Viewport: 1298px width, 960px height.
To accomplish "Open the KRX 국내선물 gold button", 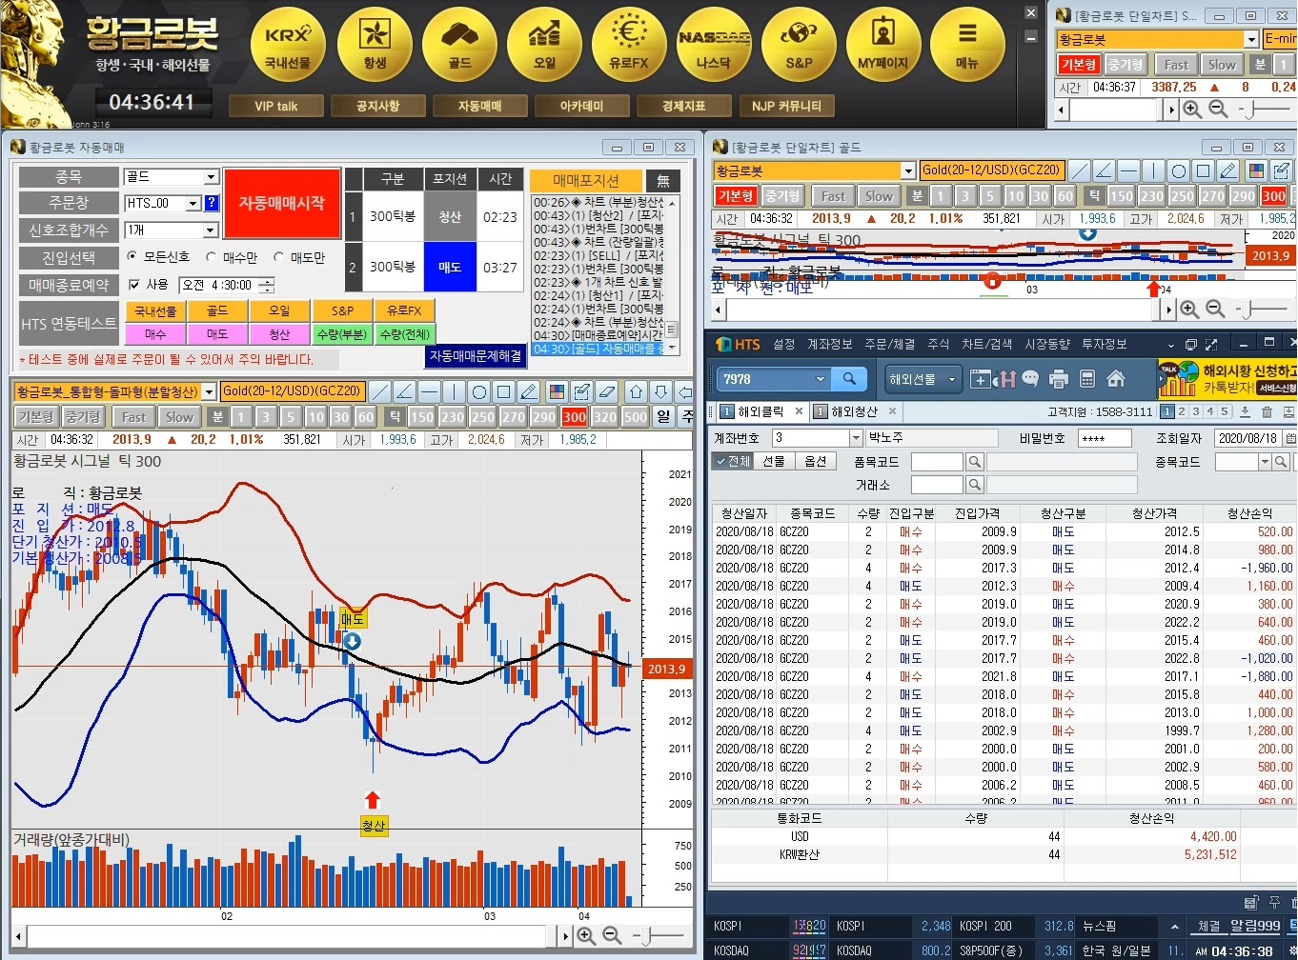I will point(288,46).
